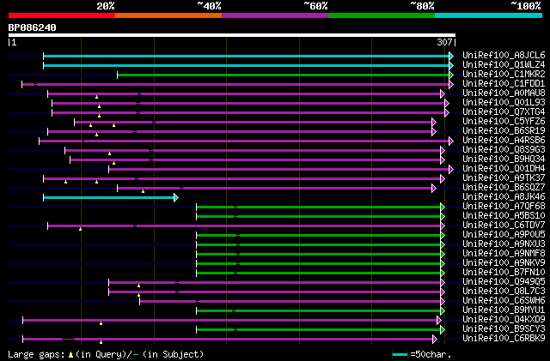Click the cyan arrowhead ending the A8JK46 bar
550x361 pixels.
coord(176,198)
